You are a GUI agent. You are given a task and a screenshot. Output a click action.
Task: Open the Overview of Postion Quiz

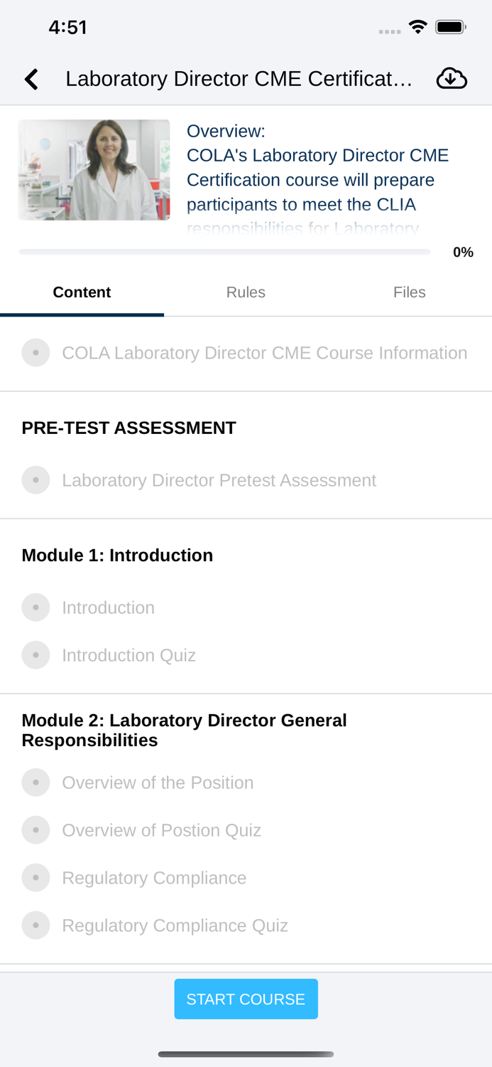(161, 830)
